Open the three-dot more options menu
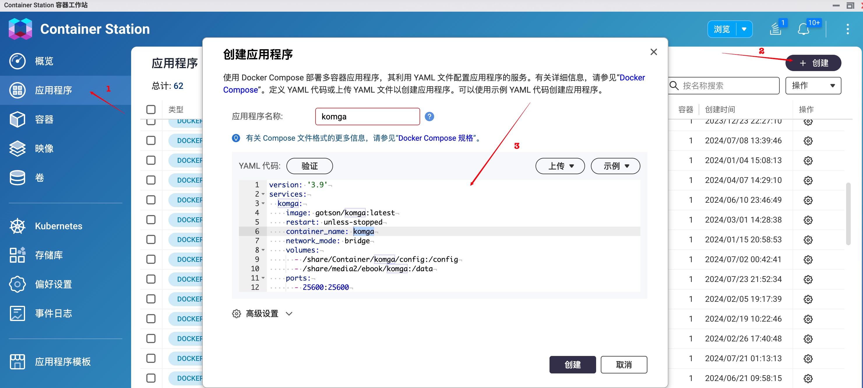Screen dimensions: 863x388 [x=848, y=29]
